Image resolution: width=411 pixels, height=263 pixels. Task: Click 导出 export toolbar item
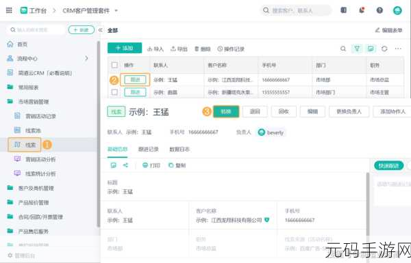point(179,49)
